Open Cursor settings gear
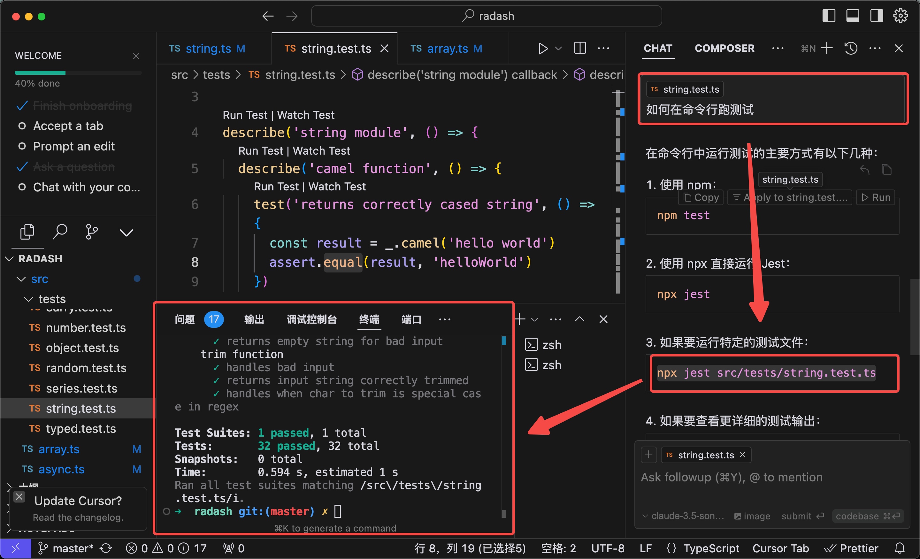Image resolution: width=920 pixels, height=559 pixels. click(x=900, y=16)
